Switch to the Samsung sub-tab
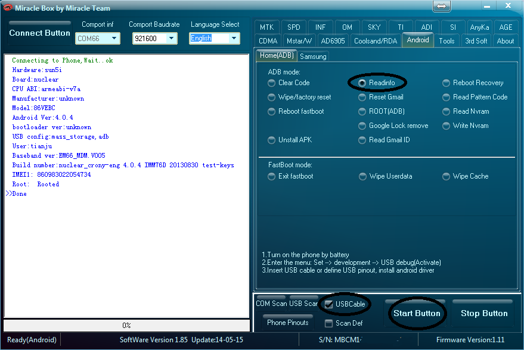This screenshot has width=524, height=350. coord(313,57)
